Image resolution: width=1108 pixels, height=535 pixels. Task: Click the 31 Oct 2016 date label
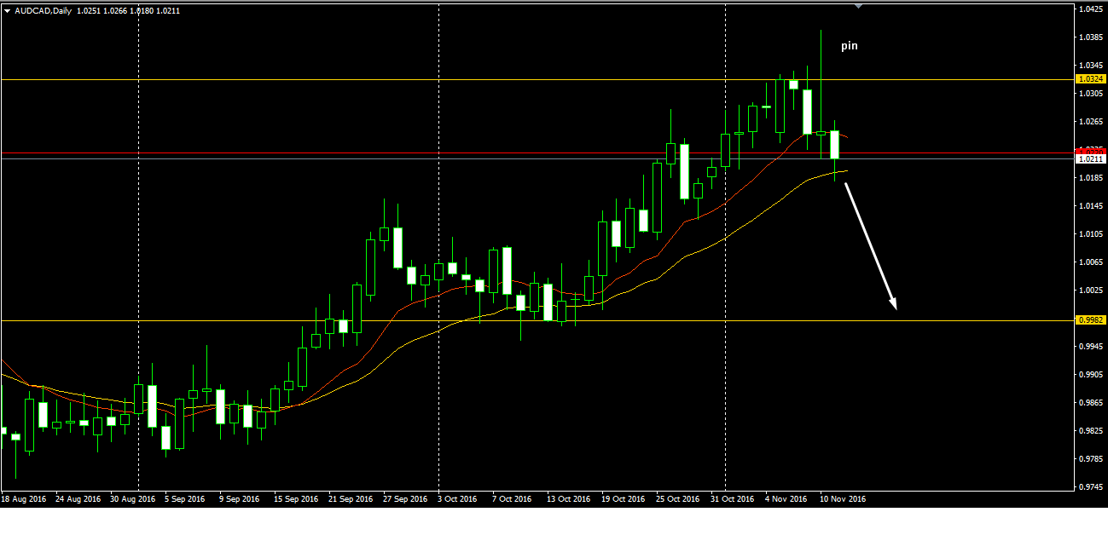733,499
